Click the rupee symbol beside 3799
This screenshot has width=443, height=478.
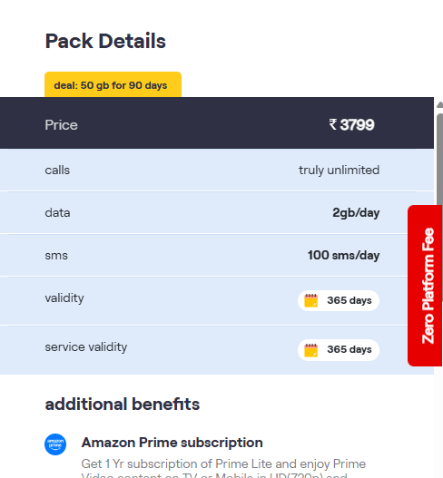(333, 124)
